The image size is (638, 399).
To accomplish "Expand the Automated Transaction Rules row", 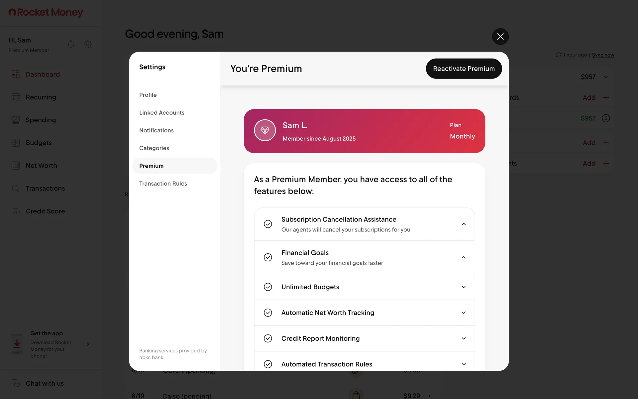I will coord(464,364).
